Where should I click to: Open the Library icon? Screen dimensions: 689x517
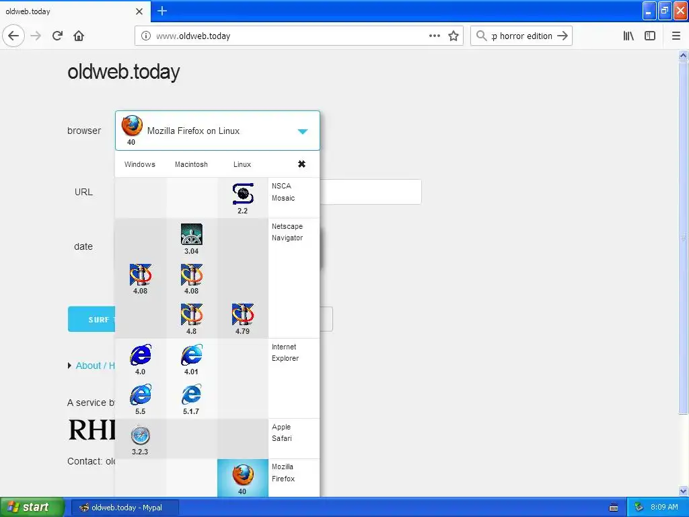[x=628, y=36]
